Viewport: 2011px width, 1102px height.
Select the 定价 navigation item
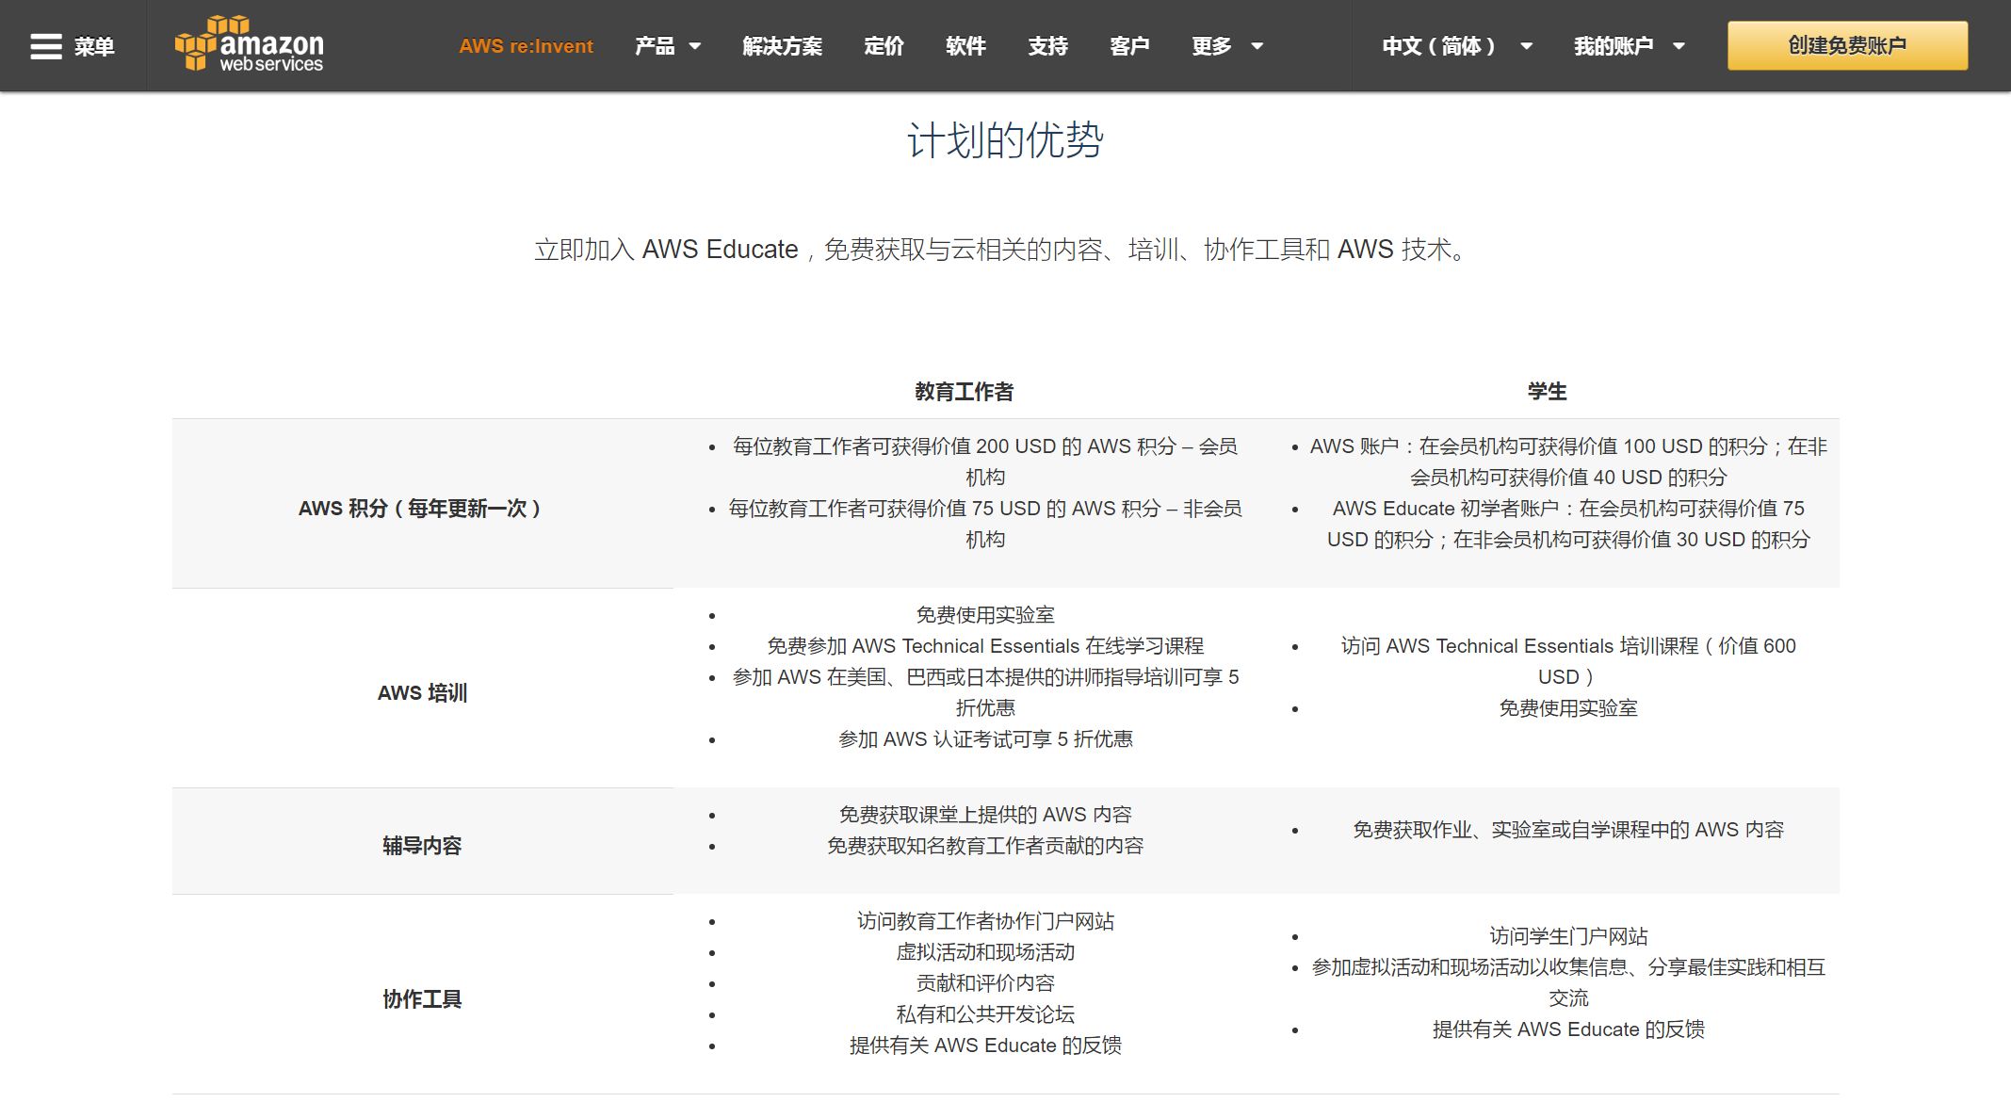[884, 46]
